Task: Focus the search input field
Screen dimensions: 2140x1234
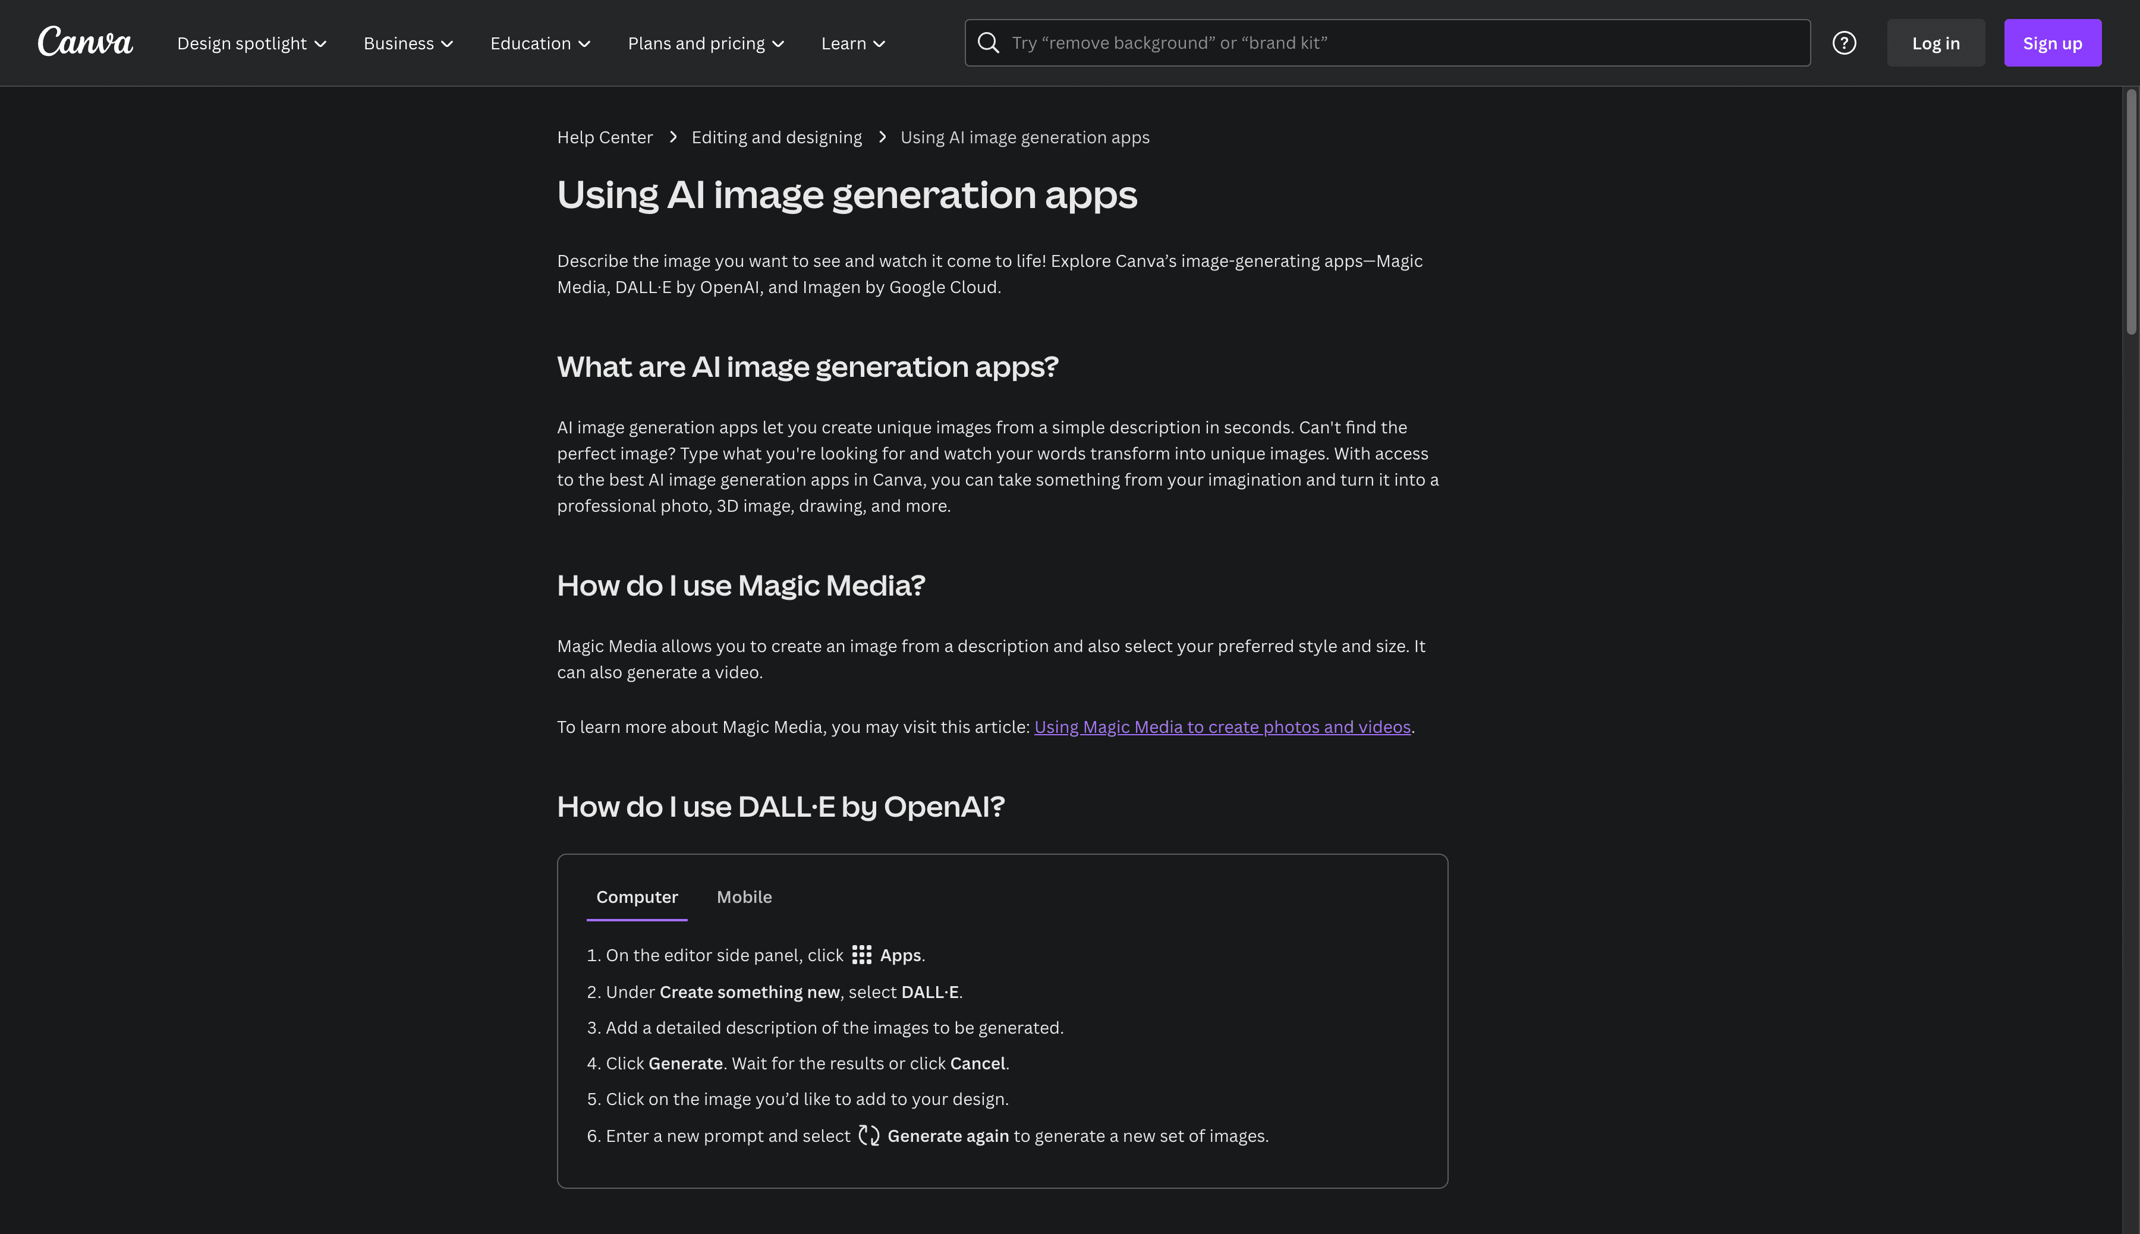Action: point(1387,42)
